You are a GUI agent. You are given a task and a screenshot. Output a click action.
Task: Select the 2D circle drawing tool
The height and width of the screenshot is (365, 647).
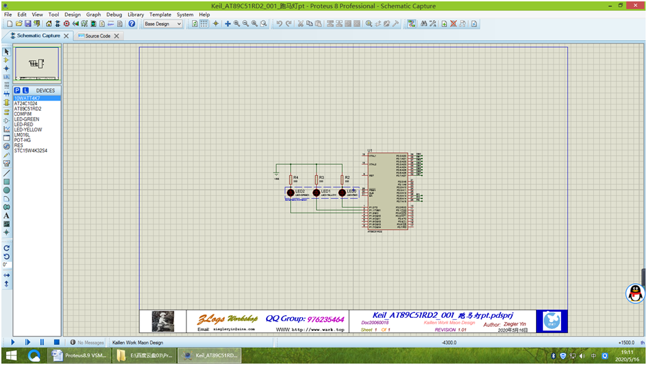click(7, 190)
